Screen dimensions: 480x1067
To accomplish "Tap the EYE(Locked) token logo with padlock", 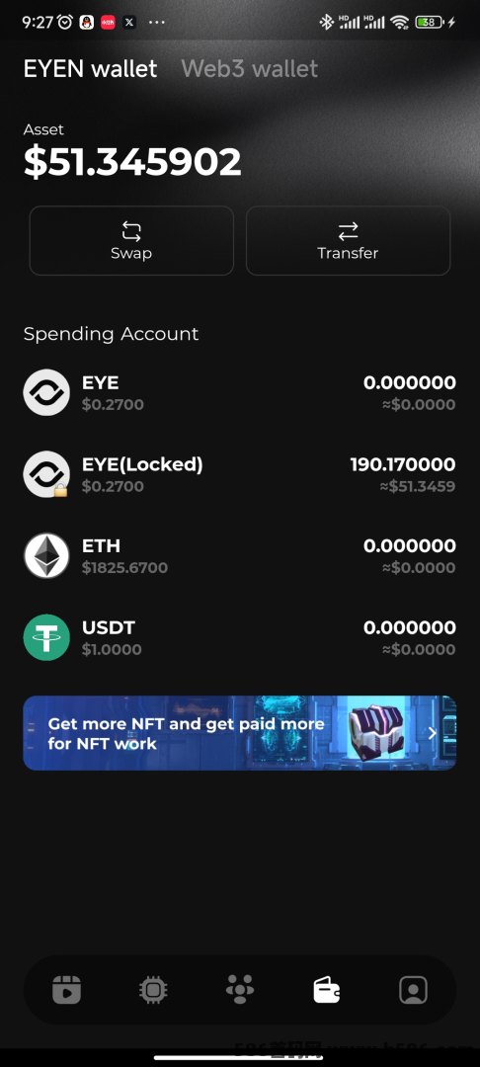I will pyautogui.click(x=46, y=474).
